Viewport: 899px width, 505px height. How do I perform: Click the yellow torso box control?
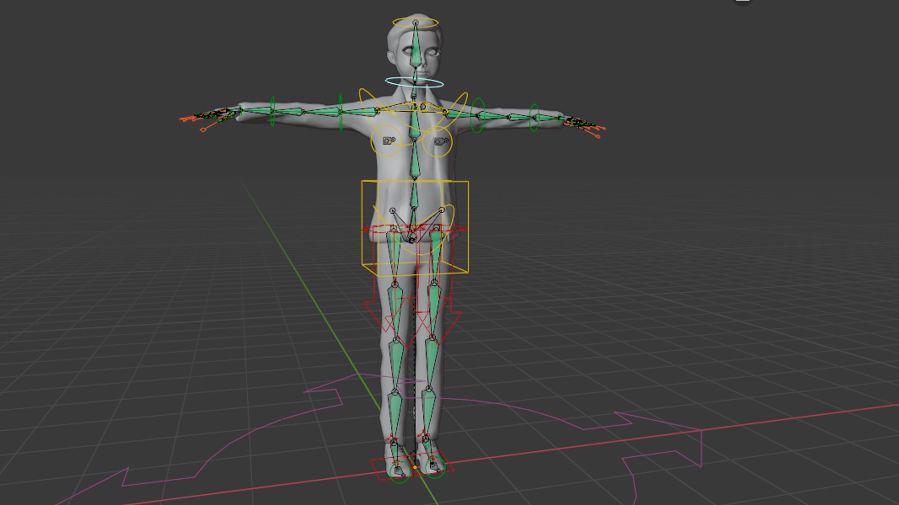coord(415,228)
